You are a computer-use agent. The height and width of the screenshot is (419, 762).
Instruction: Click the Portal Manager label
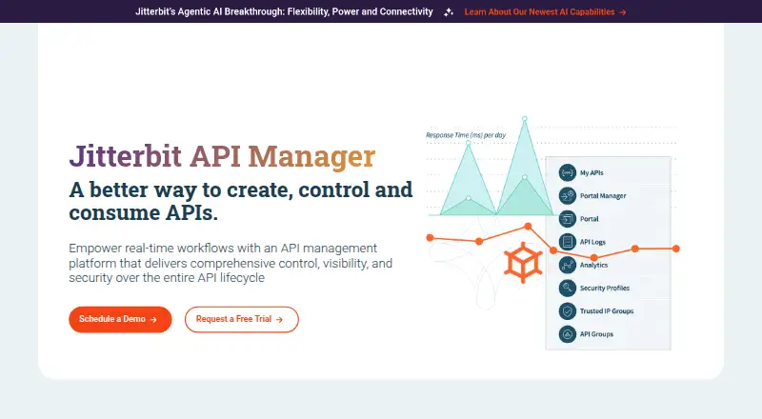point(603,196)
